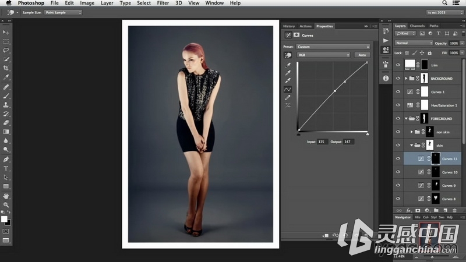This screenshot has width=466, height=262.
Task: Create a new group folder icon
Action: pos(436,210)
